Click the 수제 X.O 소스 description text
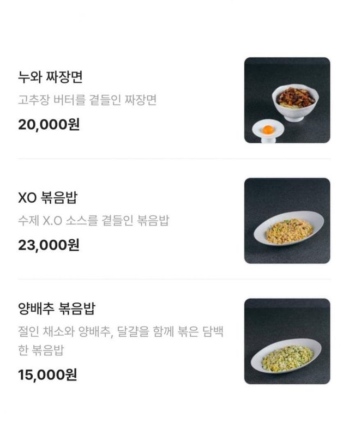Image resolution: width=349 pixels, height=436 pixels. pos(93,221)
